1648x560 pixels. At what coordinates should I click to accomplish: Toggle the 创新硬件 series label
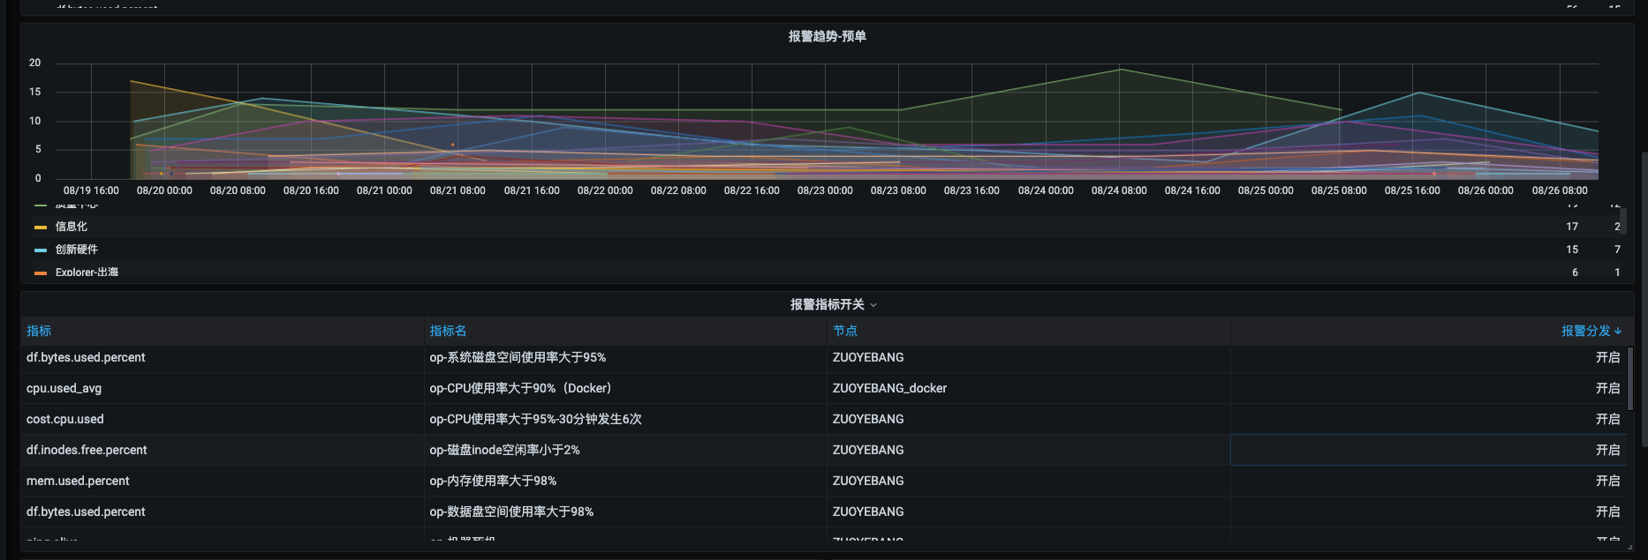pos(77,250)
